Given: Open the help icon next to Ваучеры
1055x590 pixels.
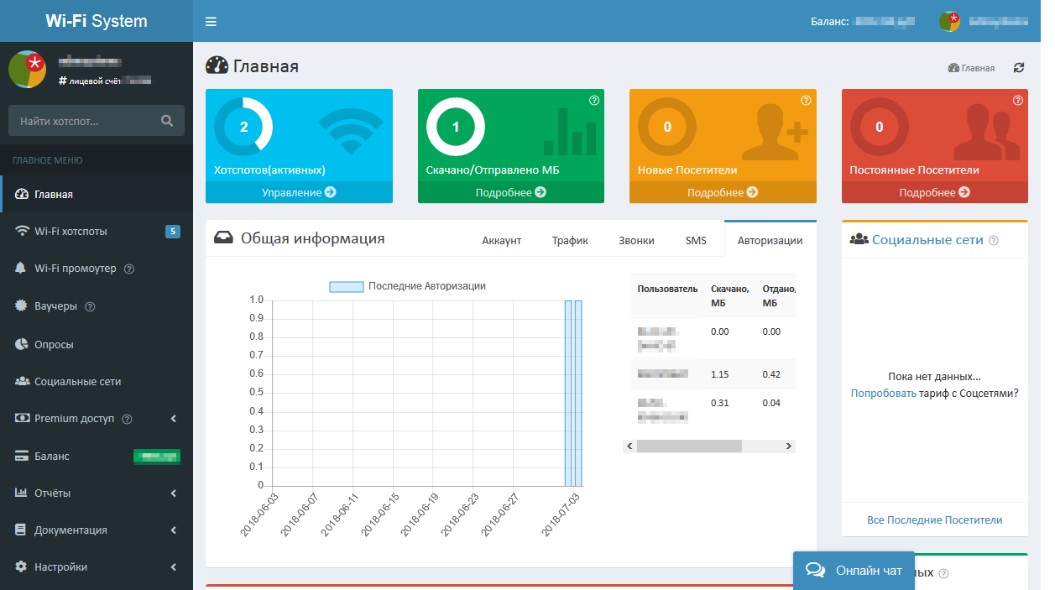Looking at the screenshot, I should pyautogui.click(x=91, y=306).
